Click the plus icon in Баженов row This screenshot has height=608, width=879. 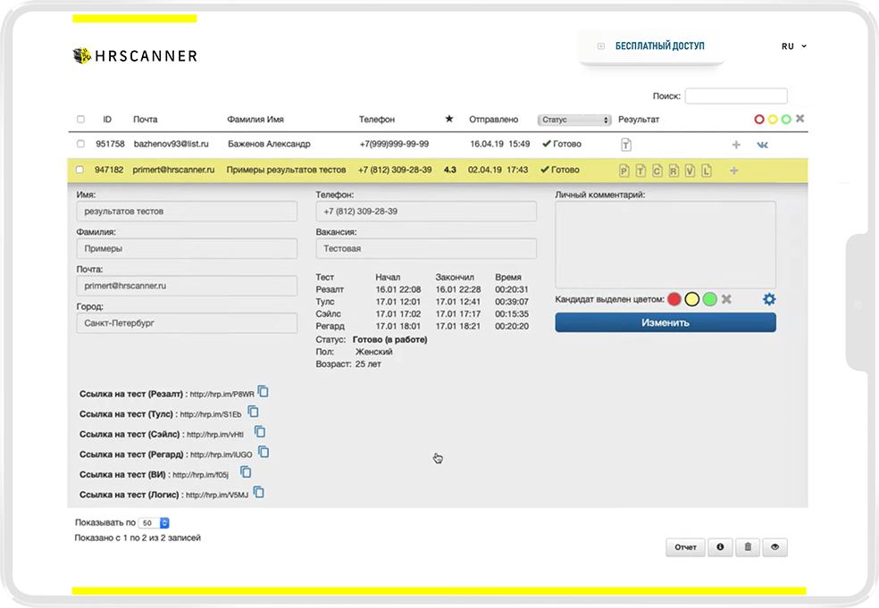[736, 145]
